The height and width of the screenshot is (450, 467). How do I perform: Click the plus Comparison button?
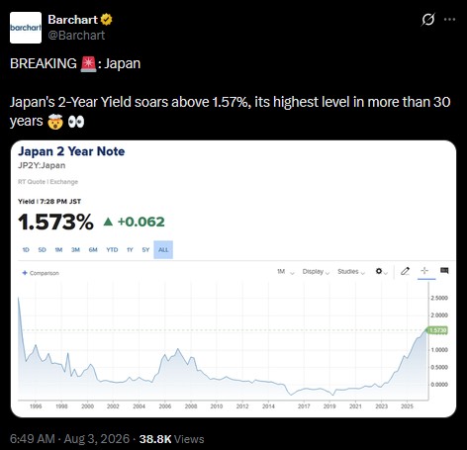tap(41, 273)
